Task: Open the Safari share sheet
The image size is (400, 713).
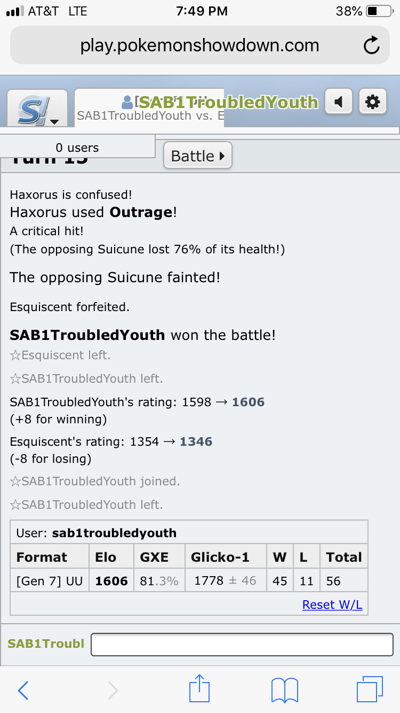Action: pyautogui.click(x=199, y=688)
